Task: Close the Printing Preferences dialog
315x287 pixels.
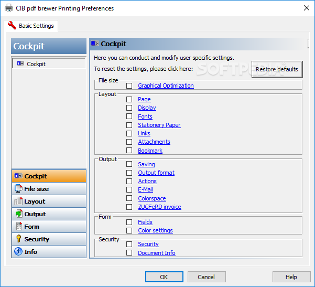Action: (307, 8)
